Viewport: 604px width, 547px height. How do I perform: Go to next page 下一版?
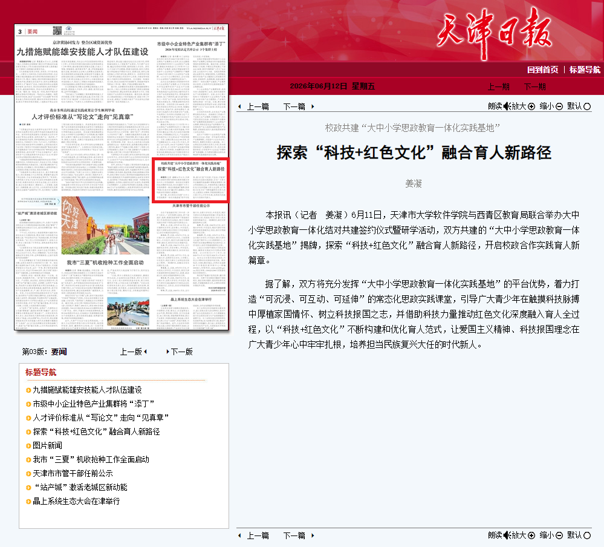(x=182, y=352)
